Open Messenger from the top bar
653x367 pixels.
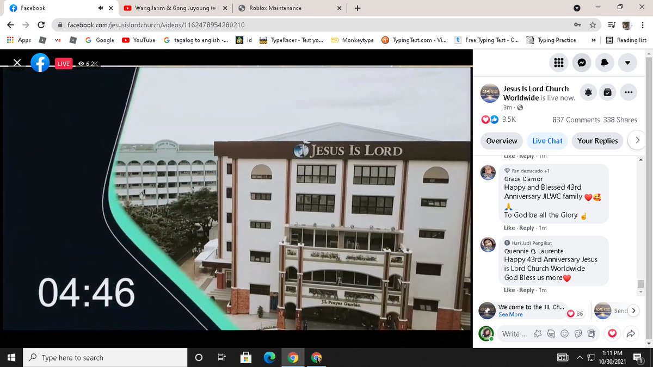581,63
